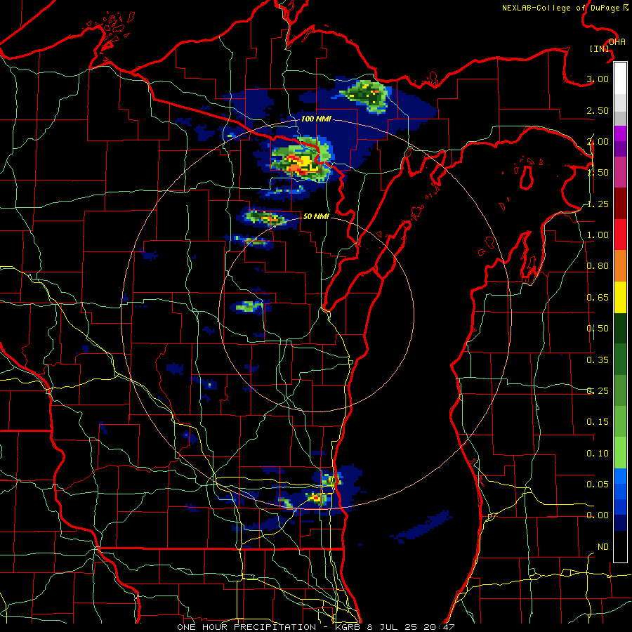Click the 2.50 legend value
This screenshot has height=632, width=632.
598,110
